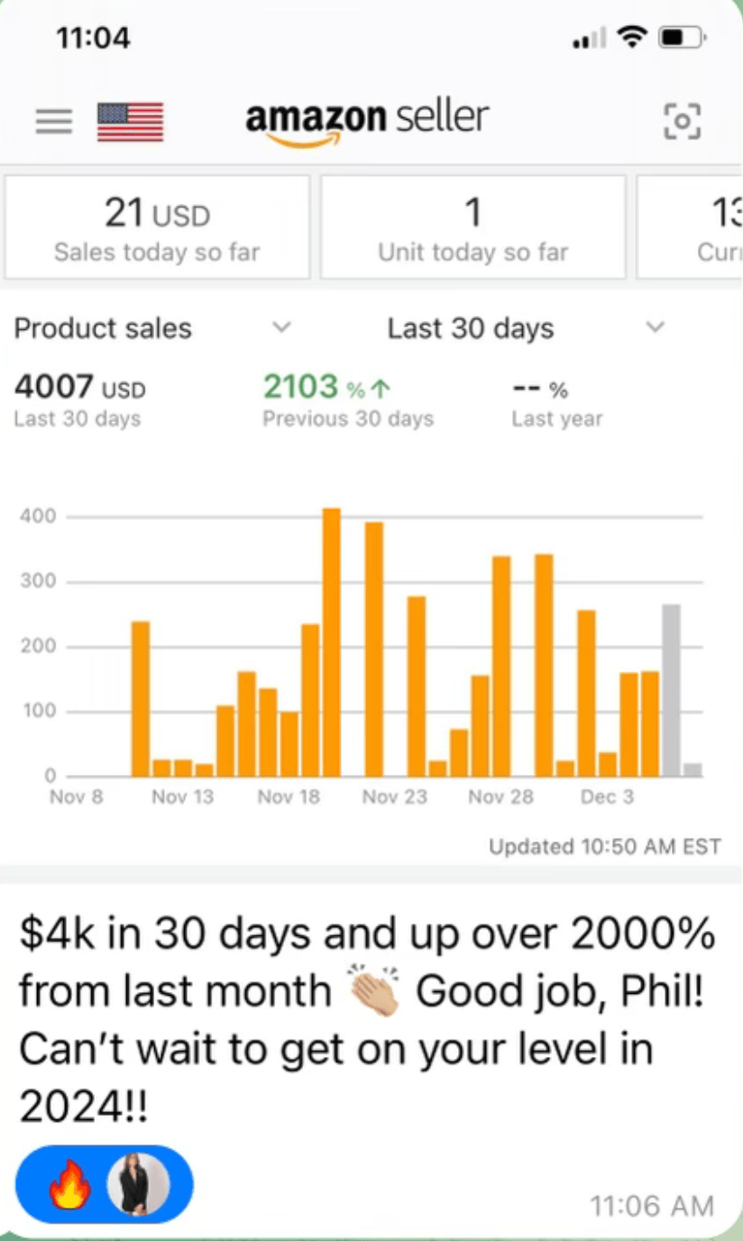
Task: Tap the amazon seller logo
Action: (x=367, y=122)
